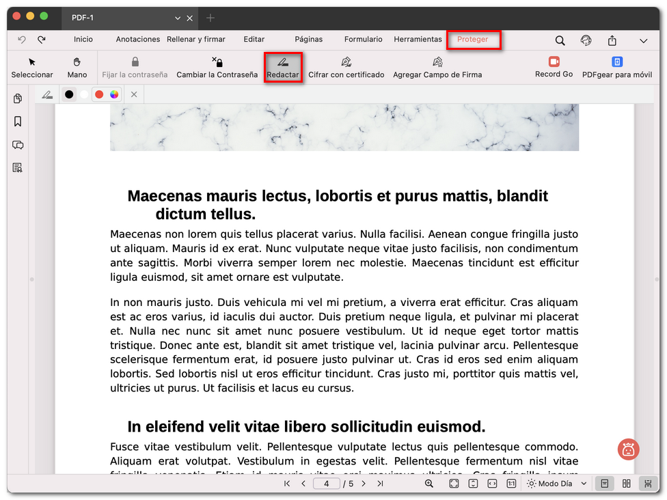Set zoom to 1:1 actual size

click(x=512, y=483)
